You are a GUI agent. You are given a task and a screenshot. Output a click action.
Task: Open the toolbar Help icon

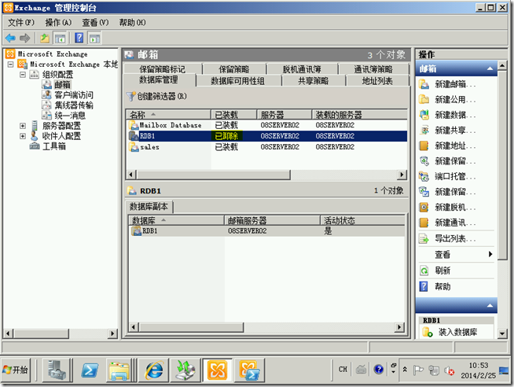[x=79, y=38]
